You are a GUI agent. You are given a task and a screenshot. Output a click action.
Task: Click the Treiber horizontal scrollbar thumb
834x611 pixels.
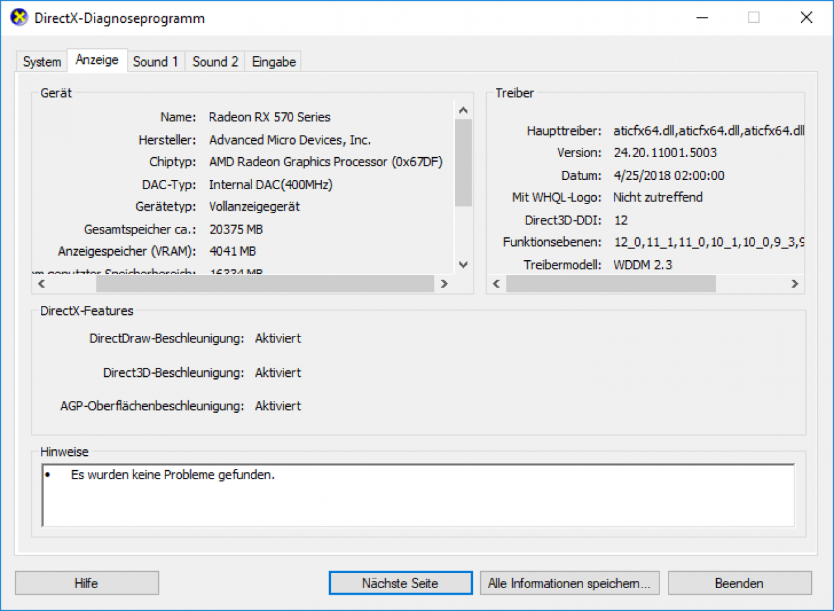[611, 284]
